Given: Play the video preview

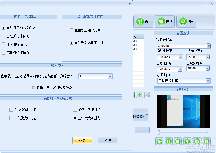Looking at the screenshot, I should pyautogui.click(x=159, y=141).
